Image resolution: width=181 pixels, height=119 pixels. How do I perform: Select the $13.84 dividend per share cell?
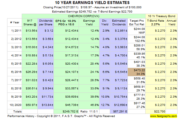45,105
